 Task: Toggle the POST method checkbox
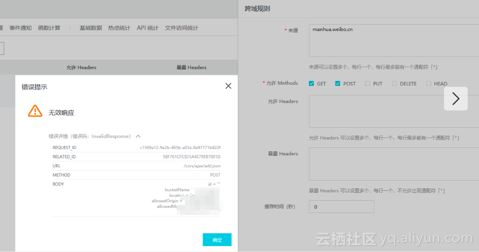[x=337, y=83]
